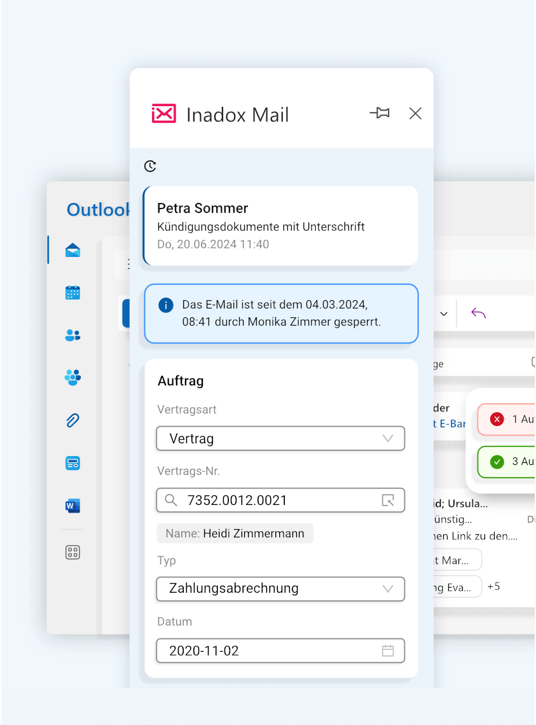Screen dimensions: 536x725
Task: Open Calendar in Outlook sidebar
Action: pyautogui.click(x=72, y=293)
